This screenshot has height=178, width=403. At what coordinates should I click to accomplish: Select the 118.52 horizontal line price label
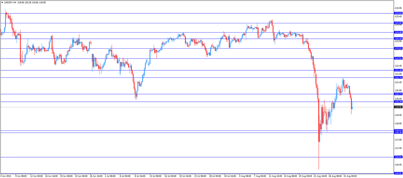(x=398, y=130)
